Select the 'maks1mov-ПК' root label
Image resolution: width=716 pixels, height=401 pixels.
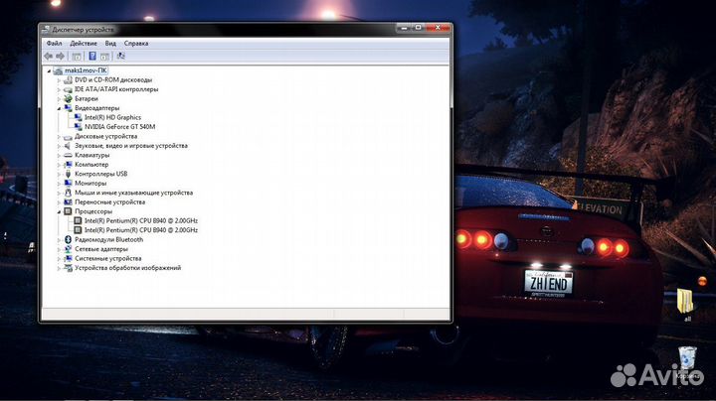pos(86,70)
